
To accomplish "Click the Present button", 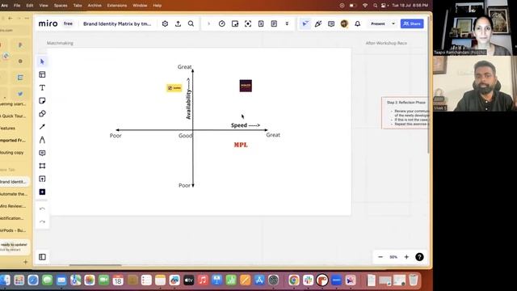I will tap(378, 23).
